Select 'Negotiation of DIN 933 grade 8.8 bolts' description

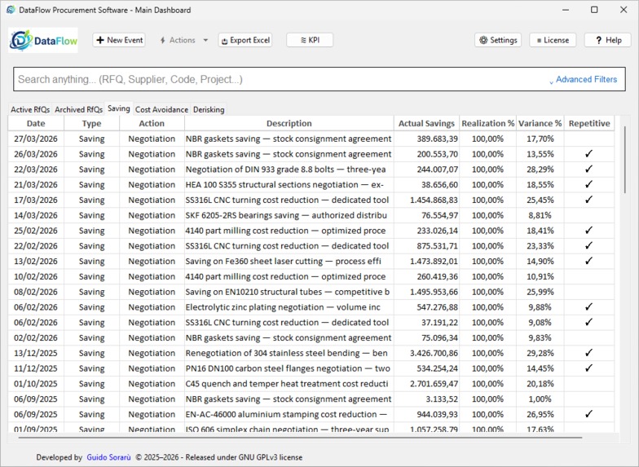coord(289,170)
